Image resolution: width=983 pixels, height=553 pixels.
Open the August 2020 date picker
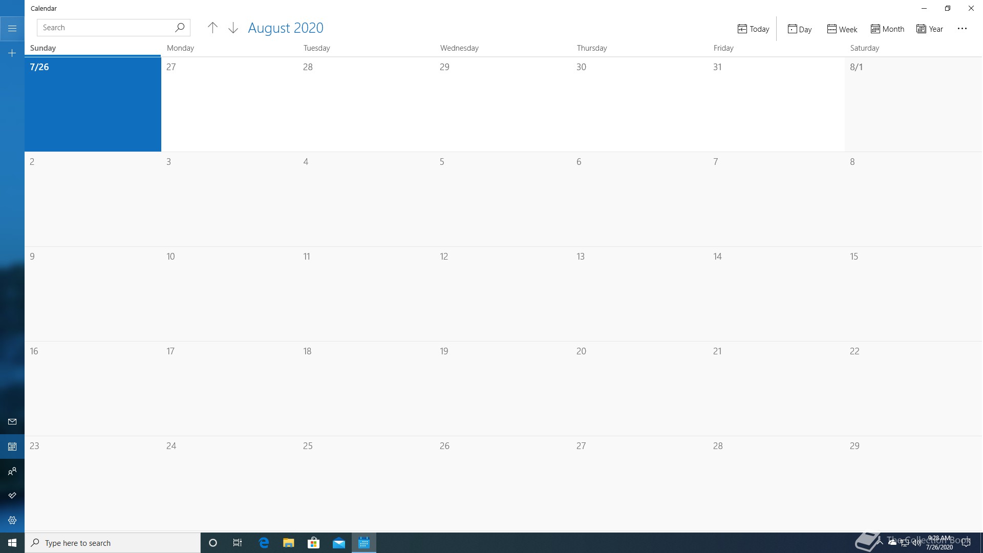(286, 28)
